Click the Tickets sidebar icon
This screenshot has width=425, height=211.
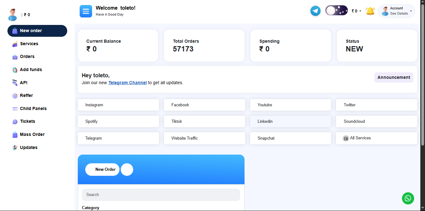tap(15, 122)
